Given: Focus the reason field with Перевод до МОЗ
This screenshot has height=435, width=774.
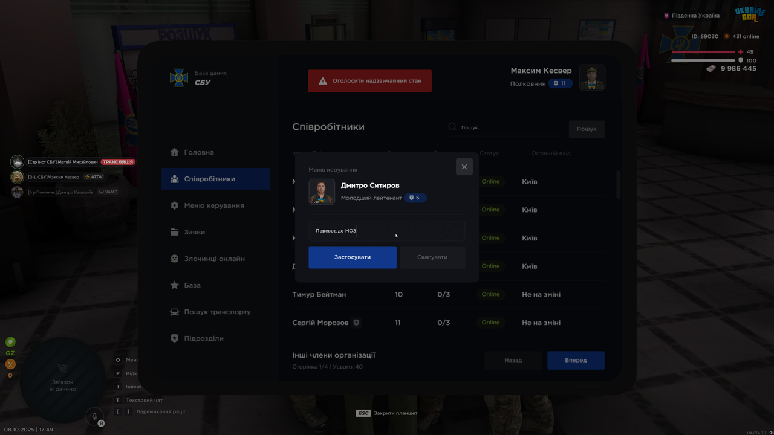Looking at the screenshot, I should (387, 231).
